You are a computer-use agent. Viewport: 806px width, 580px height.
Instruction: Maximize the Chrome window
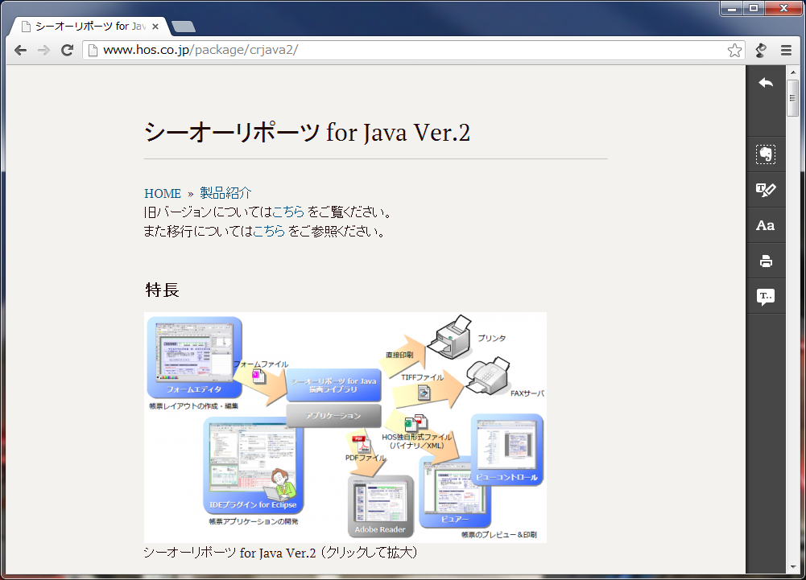click(x=754, y=8)
